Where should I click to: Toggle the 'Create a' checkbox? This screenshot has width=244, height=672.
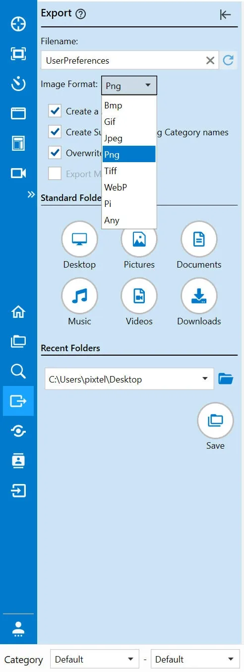(x=55, y=111)
